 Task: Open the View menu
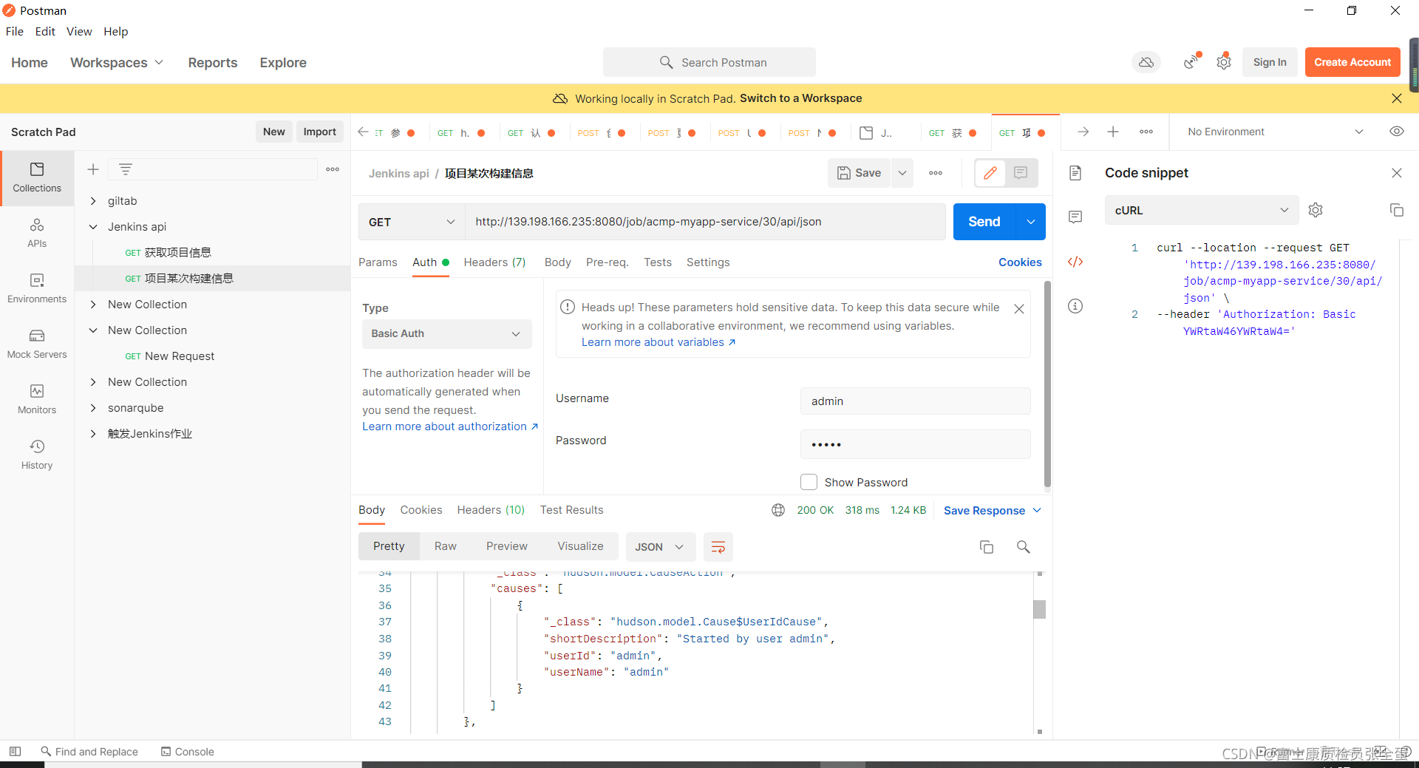click(79, 31)
